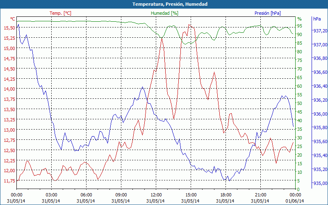Click temperature axis value 12,75
Image resolution: width=328 pixels, height=205 pixels.
[x=9, y=140]
